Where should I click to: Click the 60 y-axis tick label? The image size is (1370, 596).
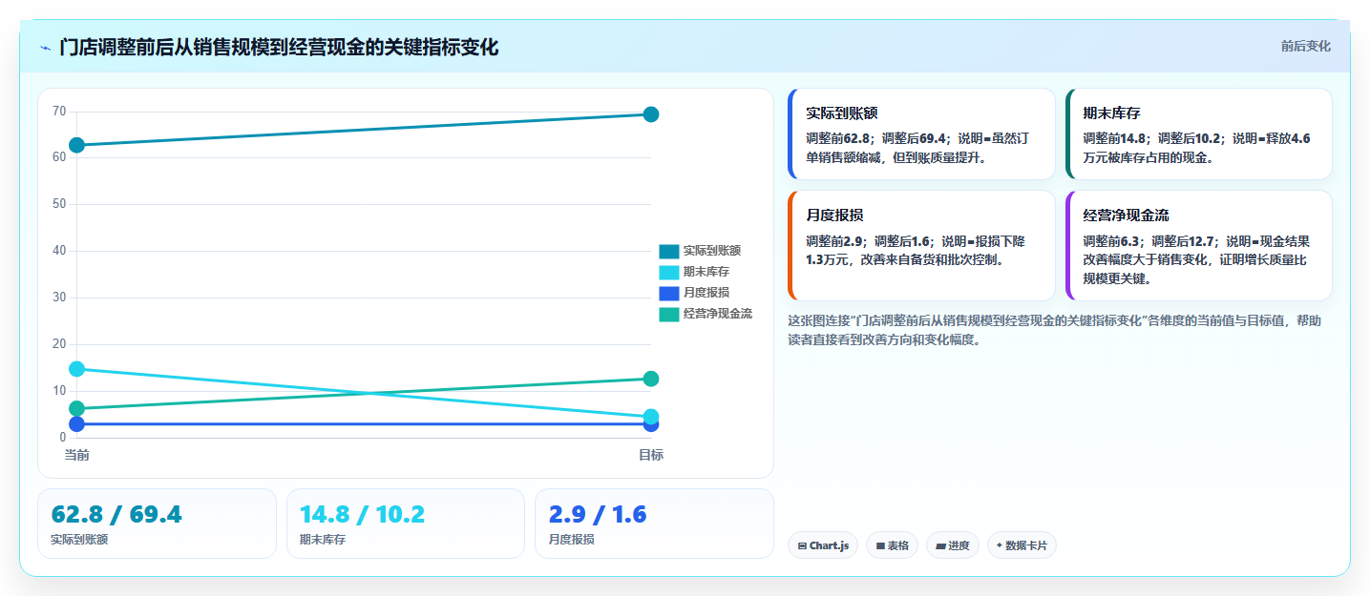click(x=59, y=157)
